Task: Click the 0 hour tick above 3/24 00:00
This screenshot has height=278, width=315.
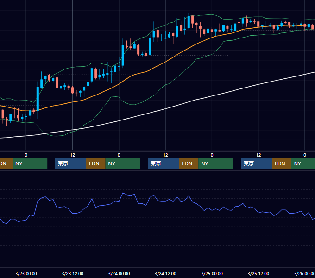Action: 119,155
